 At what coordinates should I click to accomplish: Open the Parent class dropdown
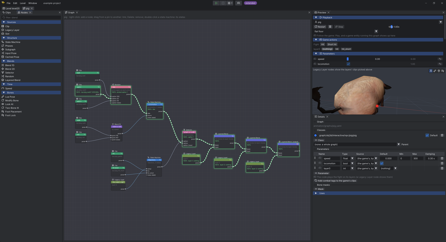[398, 144]
